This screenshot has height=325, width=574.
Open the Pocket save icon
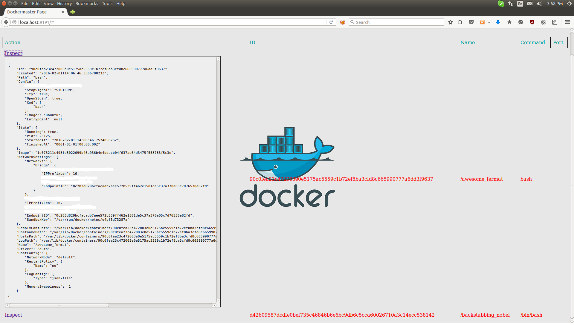[471, 22]
